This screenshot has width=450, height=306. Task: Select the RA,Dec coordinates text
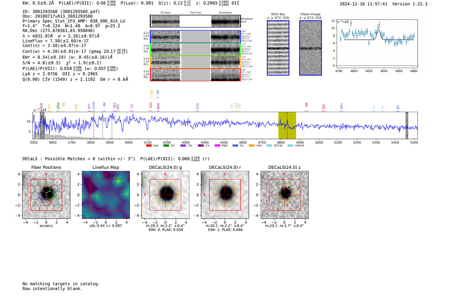(x=59, y=31)
